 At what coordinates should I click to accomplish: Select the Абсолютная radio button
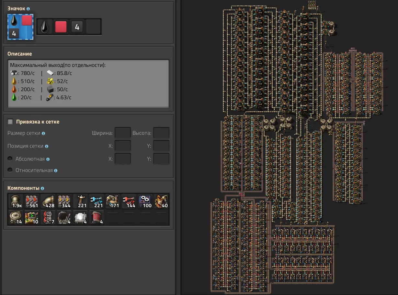click(x=10, y=159)
